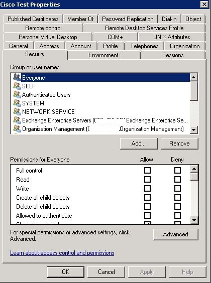Click the Authenticated Users group icon
Viewport: 211px width, 283px height.
[x=17, y=94]
